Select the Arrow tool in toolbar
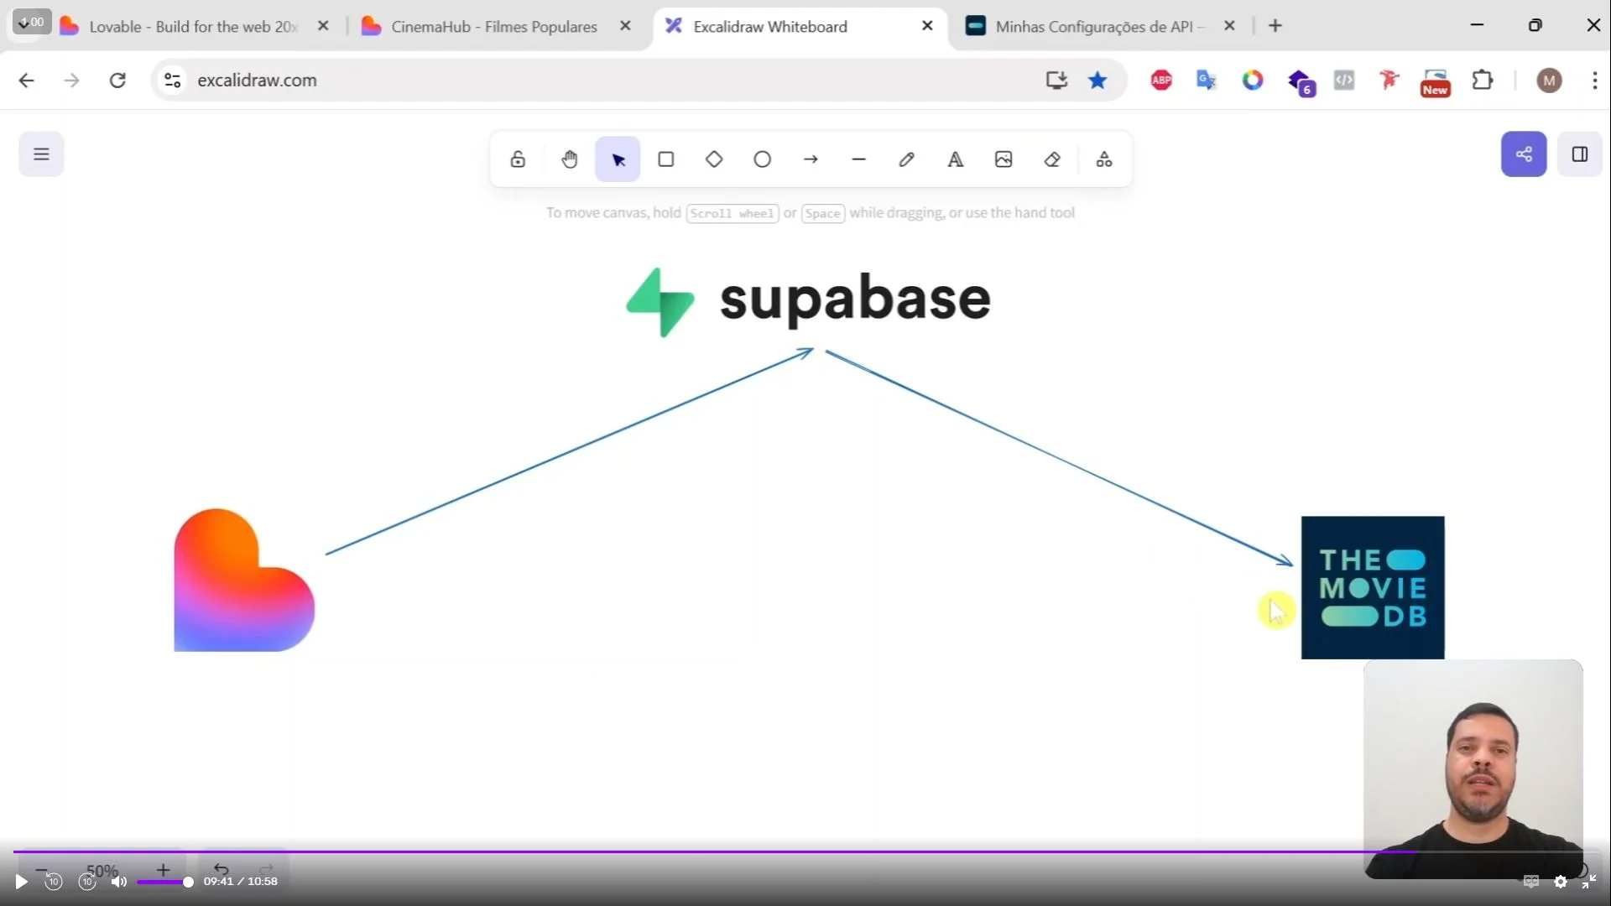 pos(811,159)
